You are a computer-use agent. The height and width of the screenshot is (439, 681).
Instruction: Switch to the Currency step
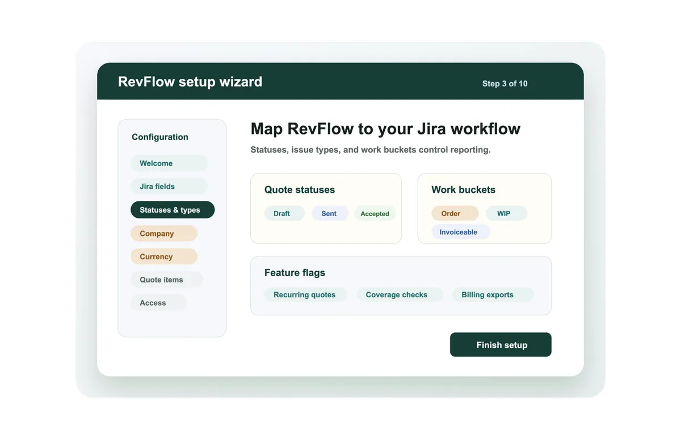(164, 256)
